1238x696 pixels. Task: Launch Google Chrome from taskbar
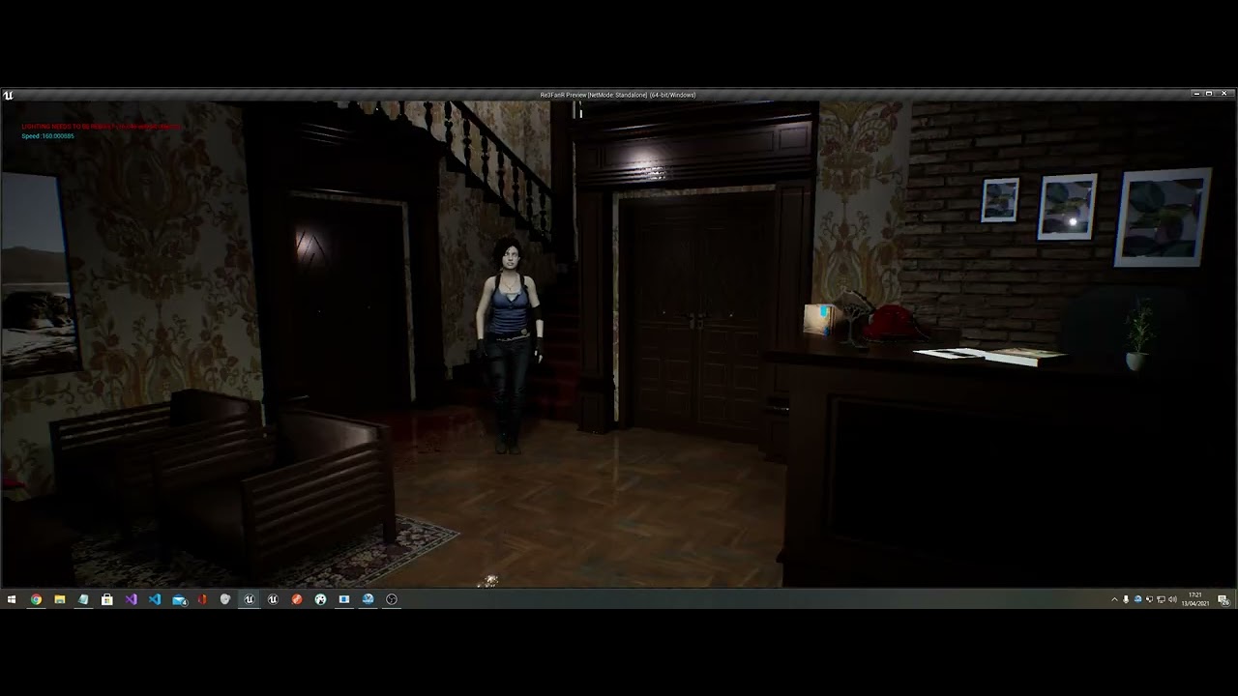pyautogui.click(x=36, y=599)
